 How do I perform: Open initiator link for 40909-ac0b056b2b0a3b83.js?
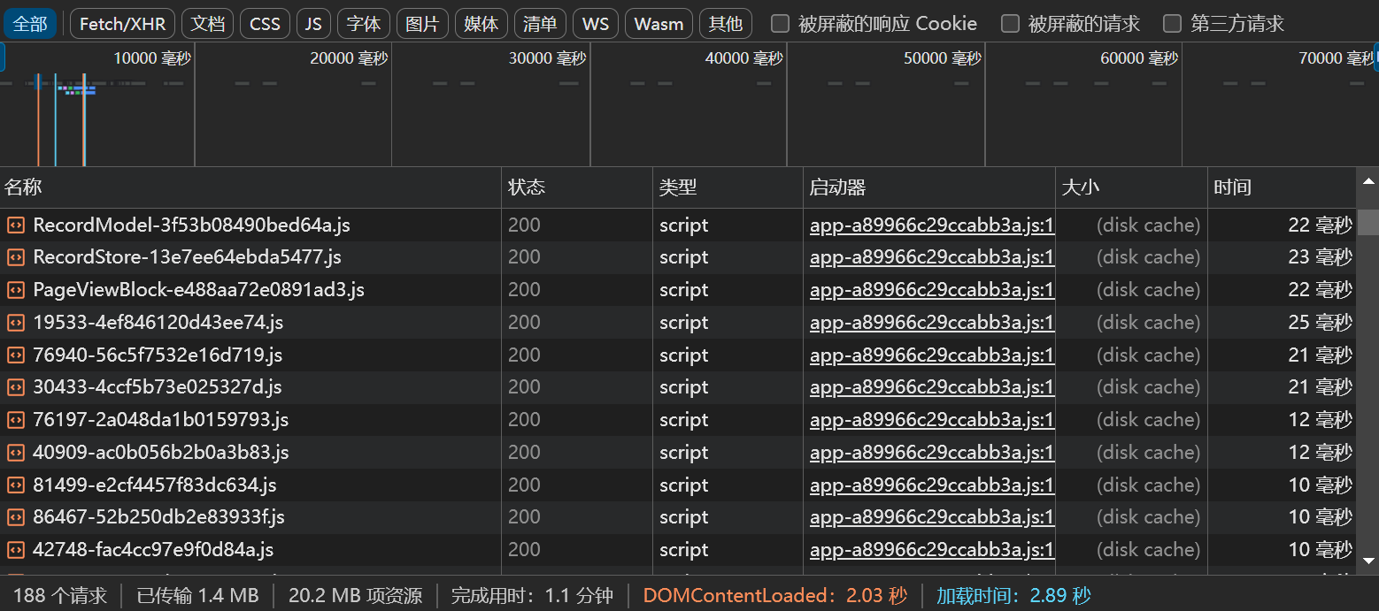(x=931, y=453)
